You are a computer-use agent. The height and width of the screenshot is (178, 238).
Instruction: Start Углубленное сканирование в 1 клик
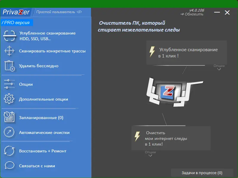coord(187,53)
